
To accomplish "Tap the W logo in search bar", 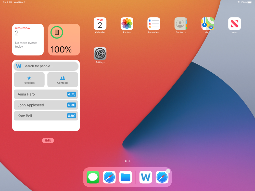I will click(x=19, y=66).
